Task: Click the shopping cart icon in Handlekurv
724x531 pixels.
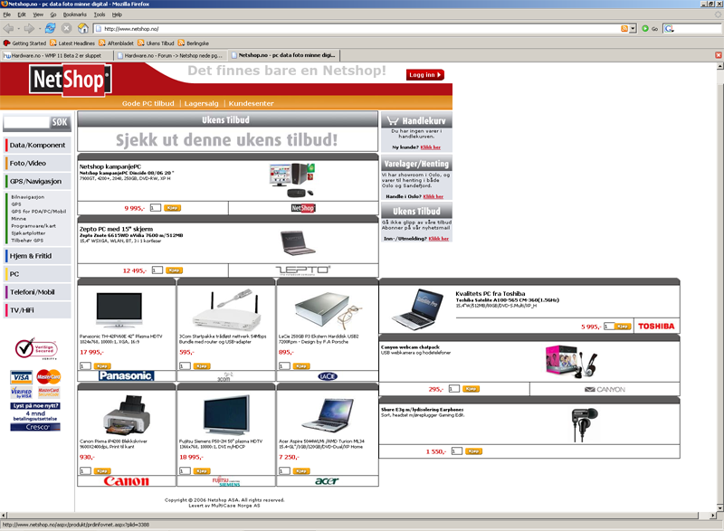Action: point(393,121)
